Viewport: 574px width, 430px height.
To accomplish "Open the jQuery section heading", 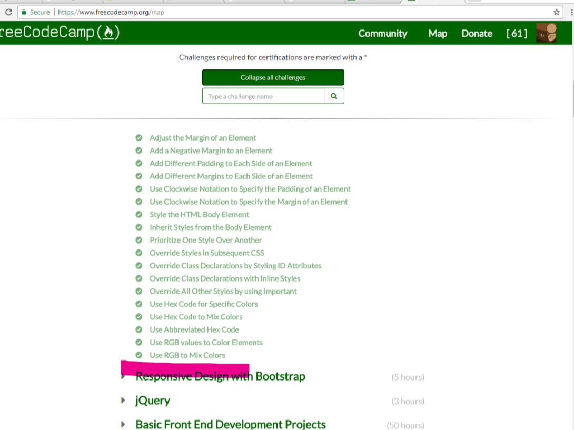I will click(153, 401).
